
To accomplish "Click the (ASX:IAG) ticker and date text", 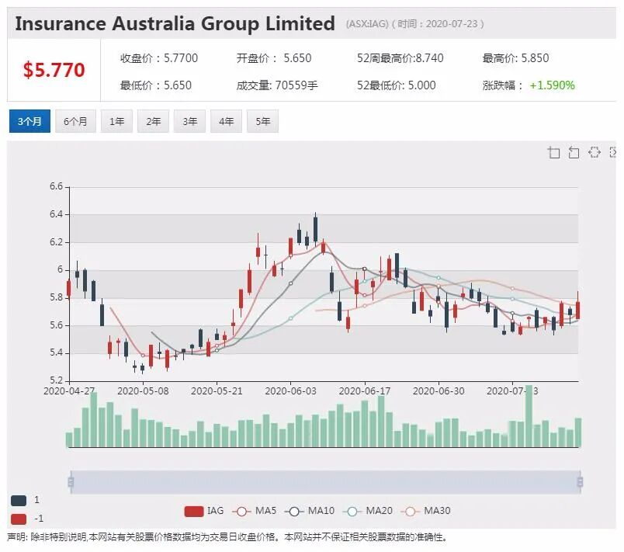I will [x=414, y=24].
